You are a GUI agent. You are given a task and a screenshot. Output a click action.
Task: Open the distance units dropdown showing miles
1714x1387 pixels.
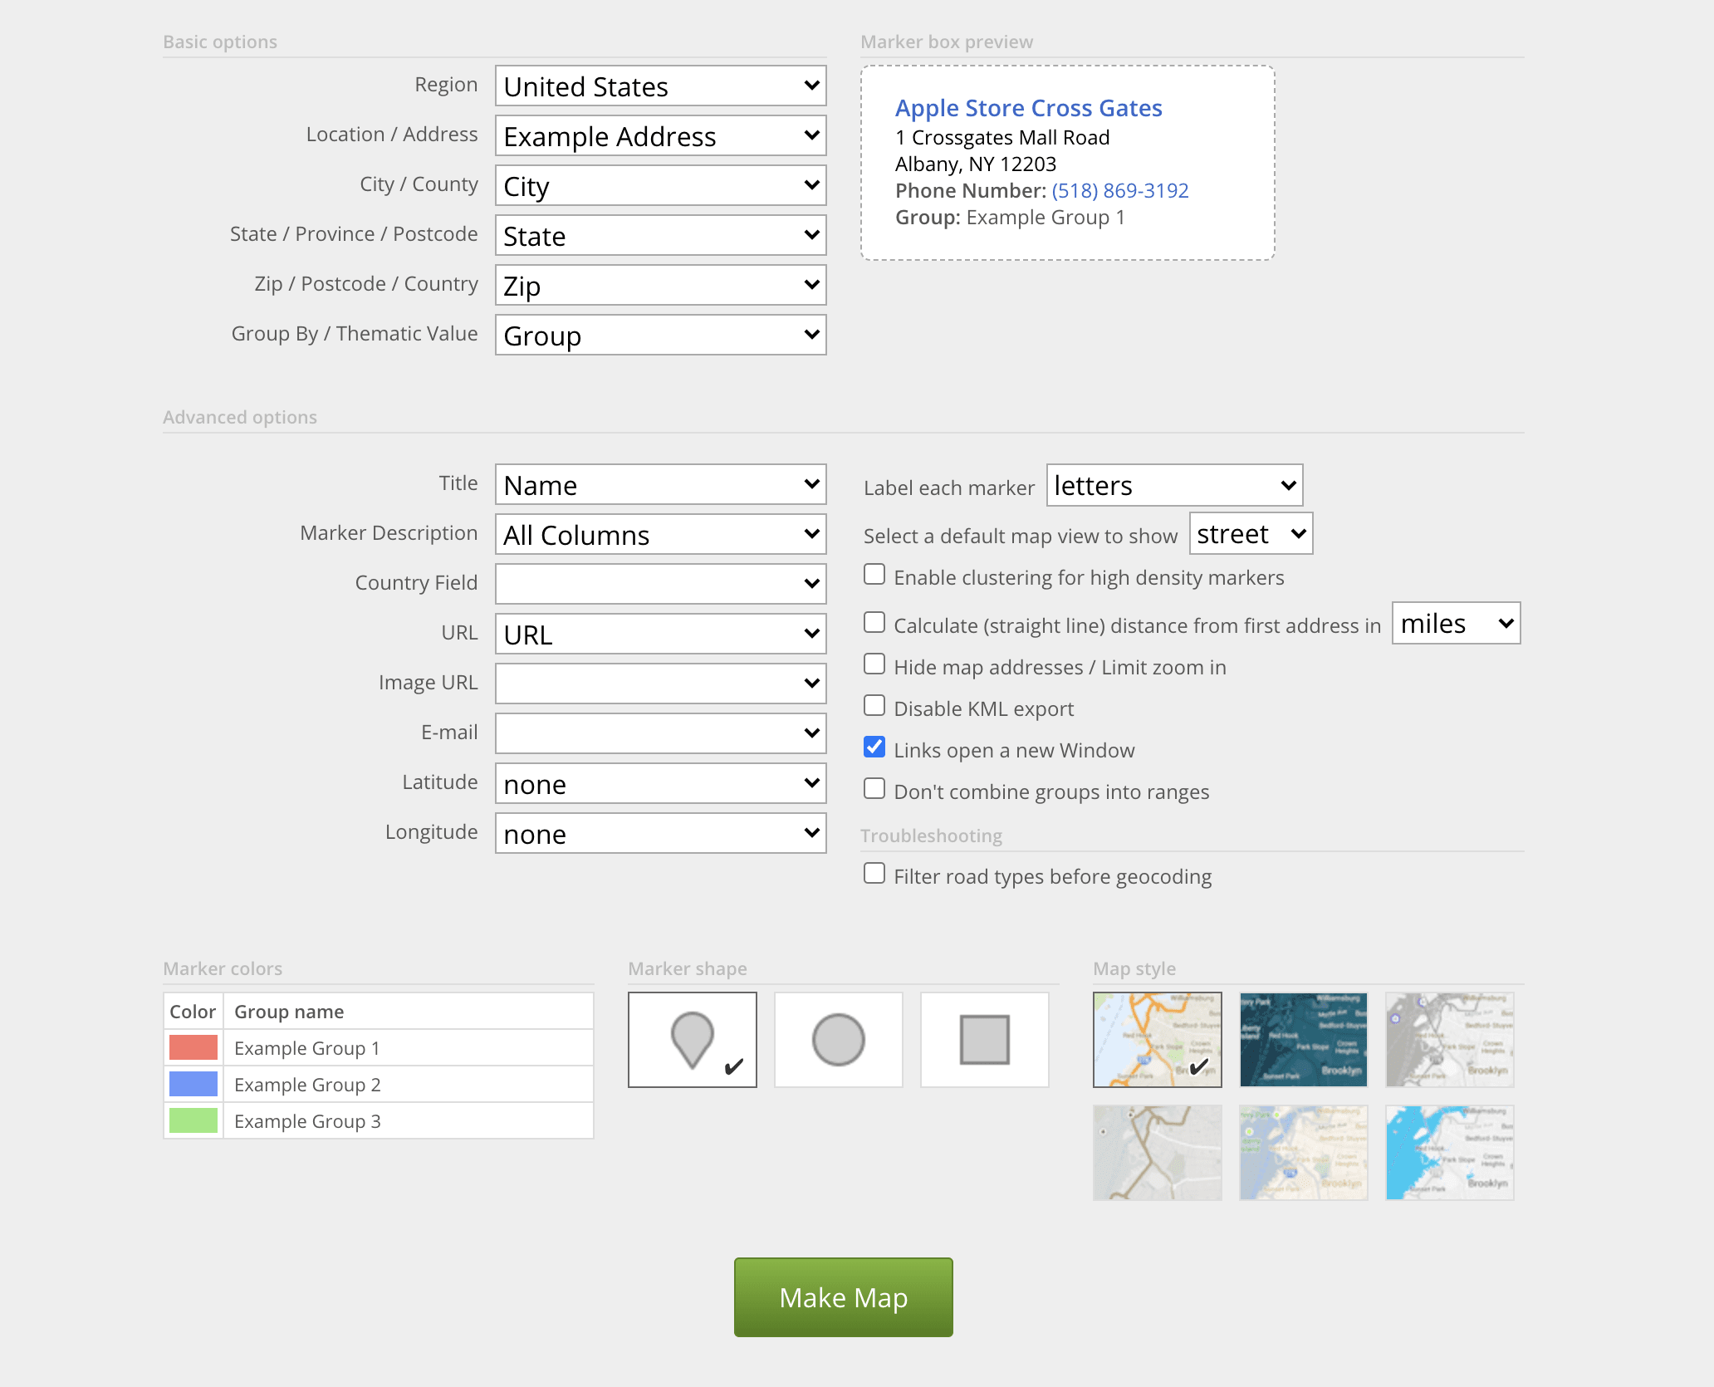point(1455,623)
